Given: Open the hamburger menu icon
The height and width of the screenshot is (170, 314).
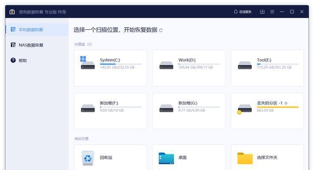Looking at the screenshot, I should [x=272, y=12].
